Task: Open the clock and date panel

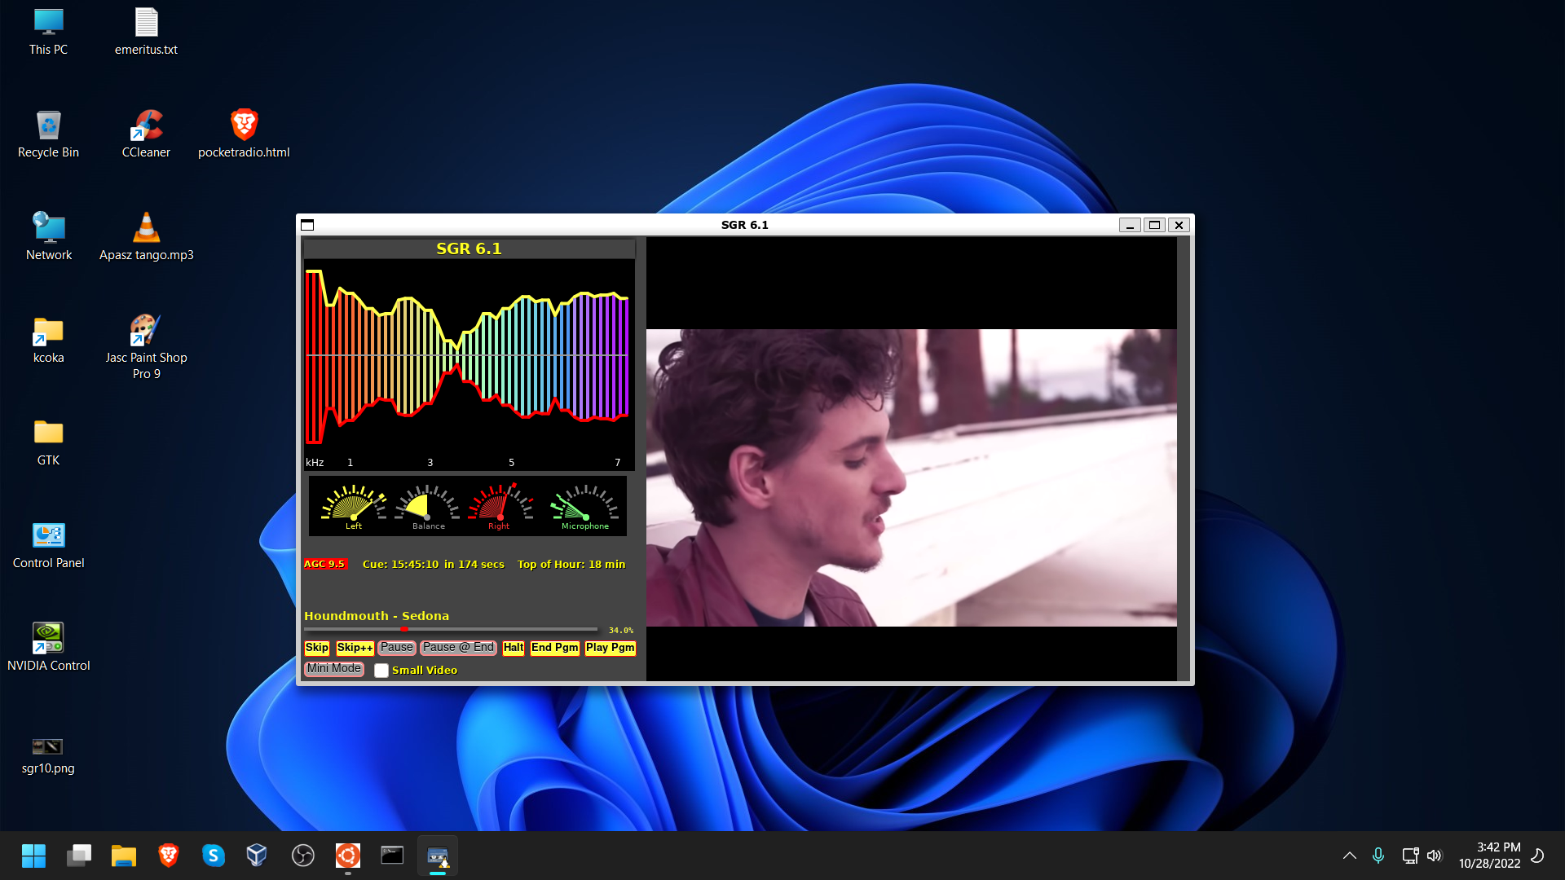Action: [1489, 856]
